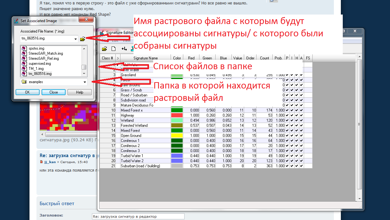Click the yellow color swatch for Open Ground
Screen dimensions: 390x220
(177, 136)
